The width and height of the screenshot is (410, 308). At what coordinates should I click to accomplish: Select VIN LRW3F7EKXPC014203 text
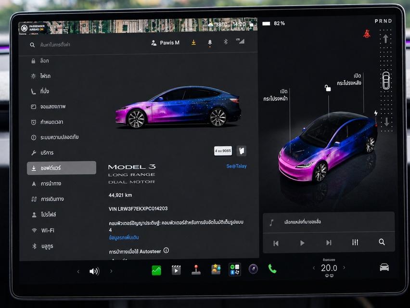point(138,209)
